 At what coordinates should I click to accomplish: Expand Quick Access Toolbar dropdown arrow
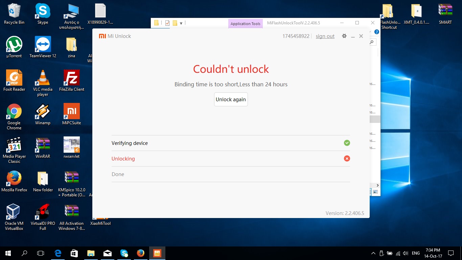tap(181, 23)
